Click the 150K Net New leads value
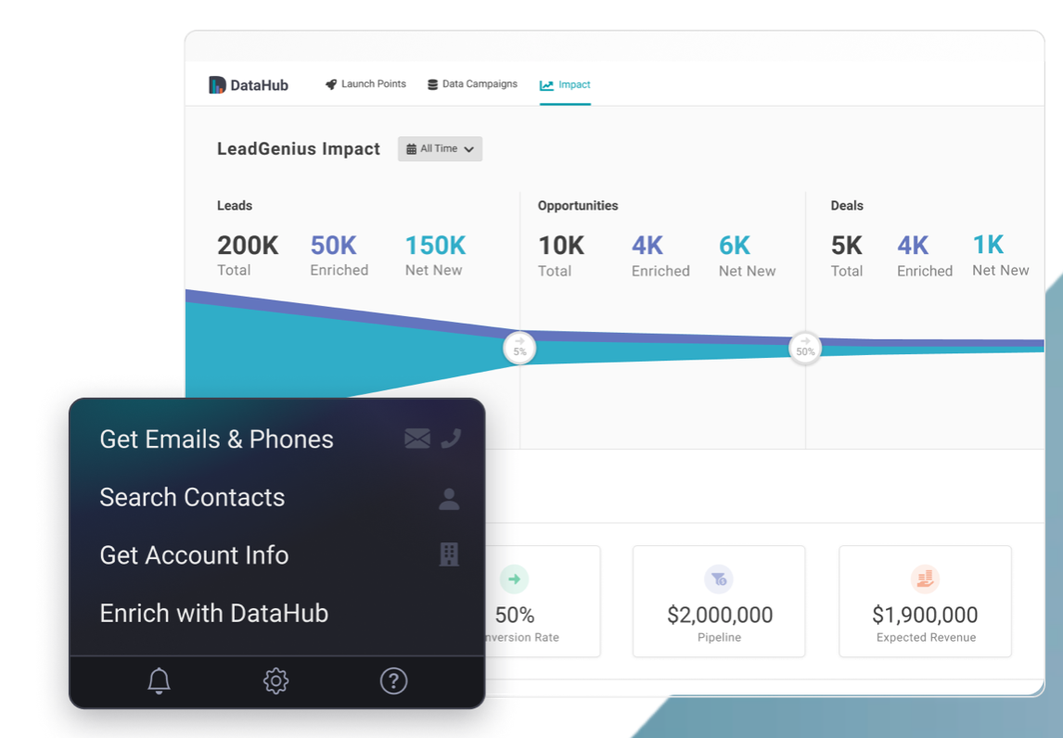 (x=435, y=246)
